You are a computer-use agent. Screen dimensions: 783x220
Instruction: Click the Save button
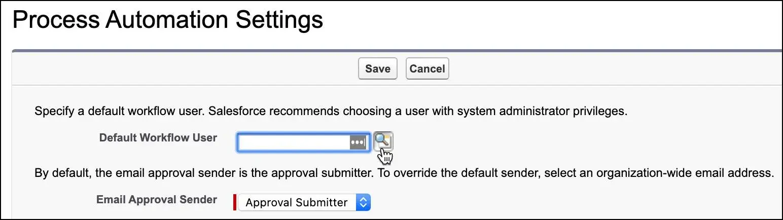click(x=377, y=68)
